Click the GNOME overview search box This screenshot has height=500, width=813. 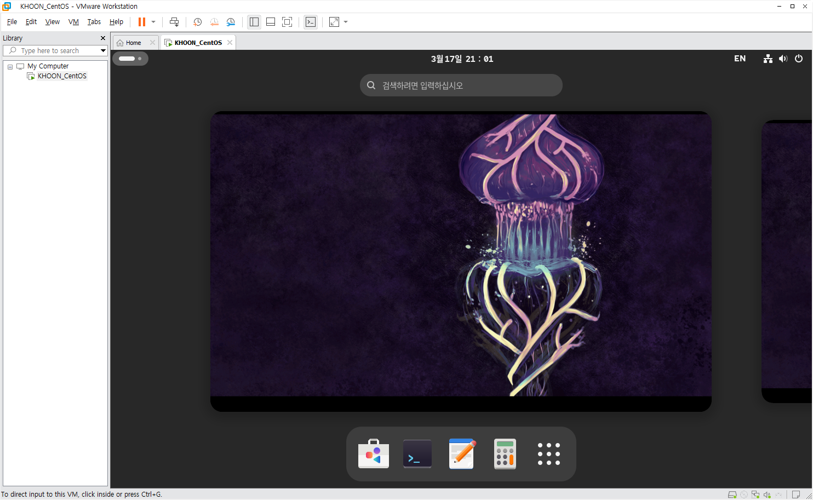461,85
